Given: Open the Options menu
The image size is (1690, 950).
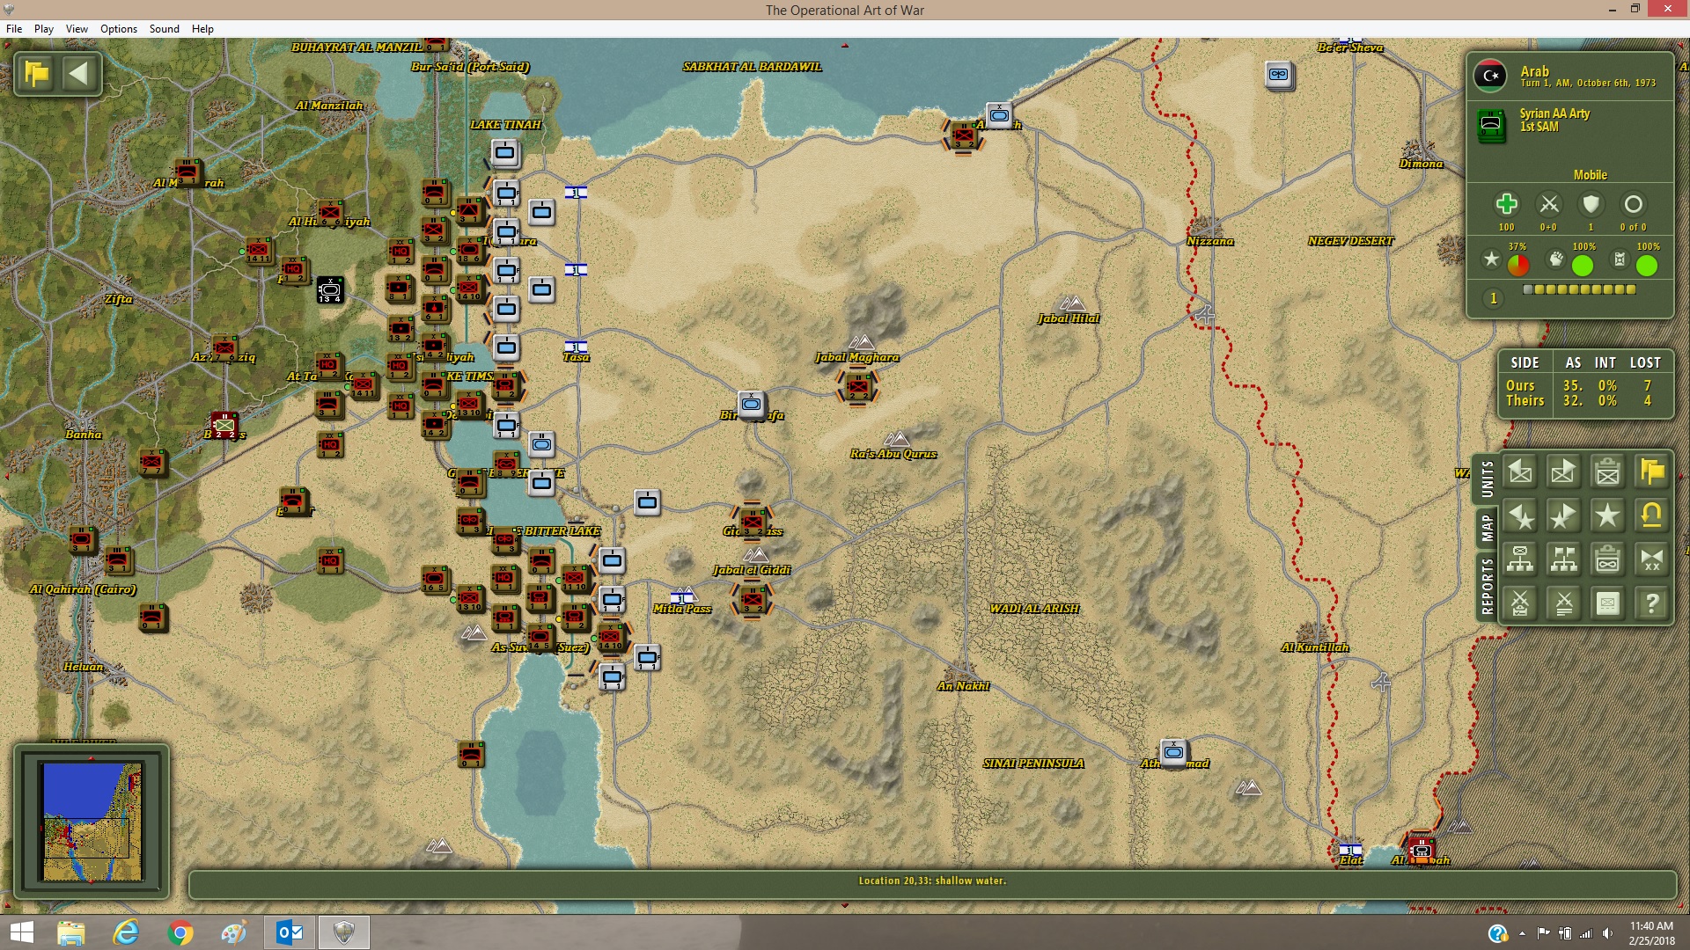Looking at the screenshot, I should (x=119, y=28).
